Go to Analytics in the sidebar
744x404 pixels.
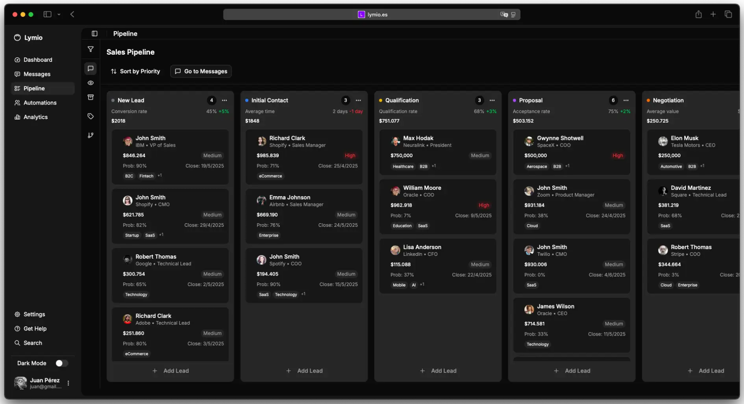[35, 117]
